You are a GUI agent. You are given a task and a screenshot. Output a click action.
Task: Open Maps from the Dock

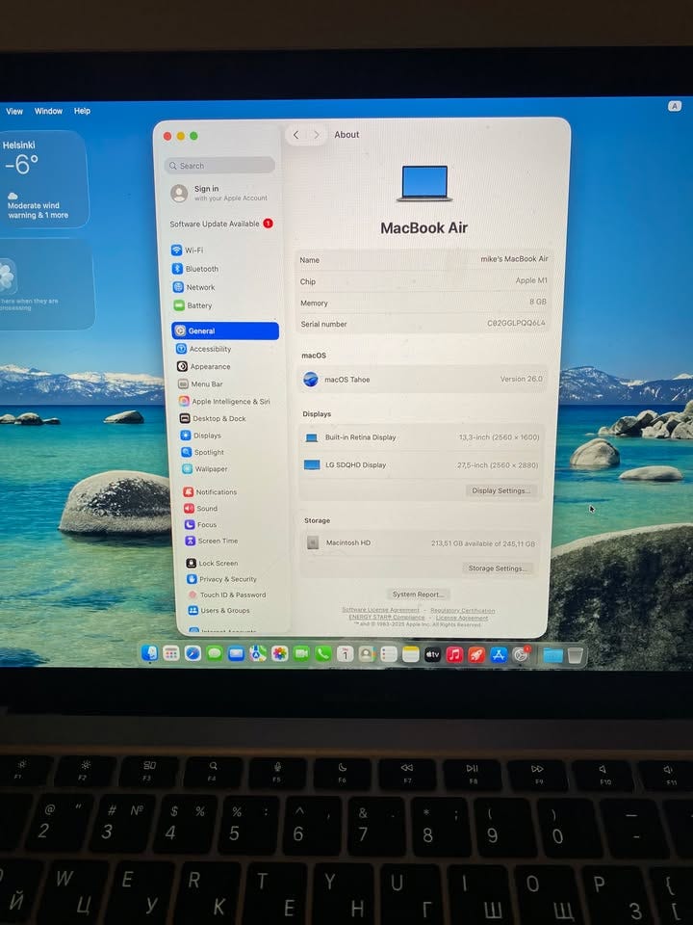pos(258,653)
